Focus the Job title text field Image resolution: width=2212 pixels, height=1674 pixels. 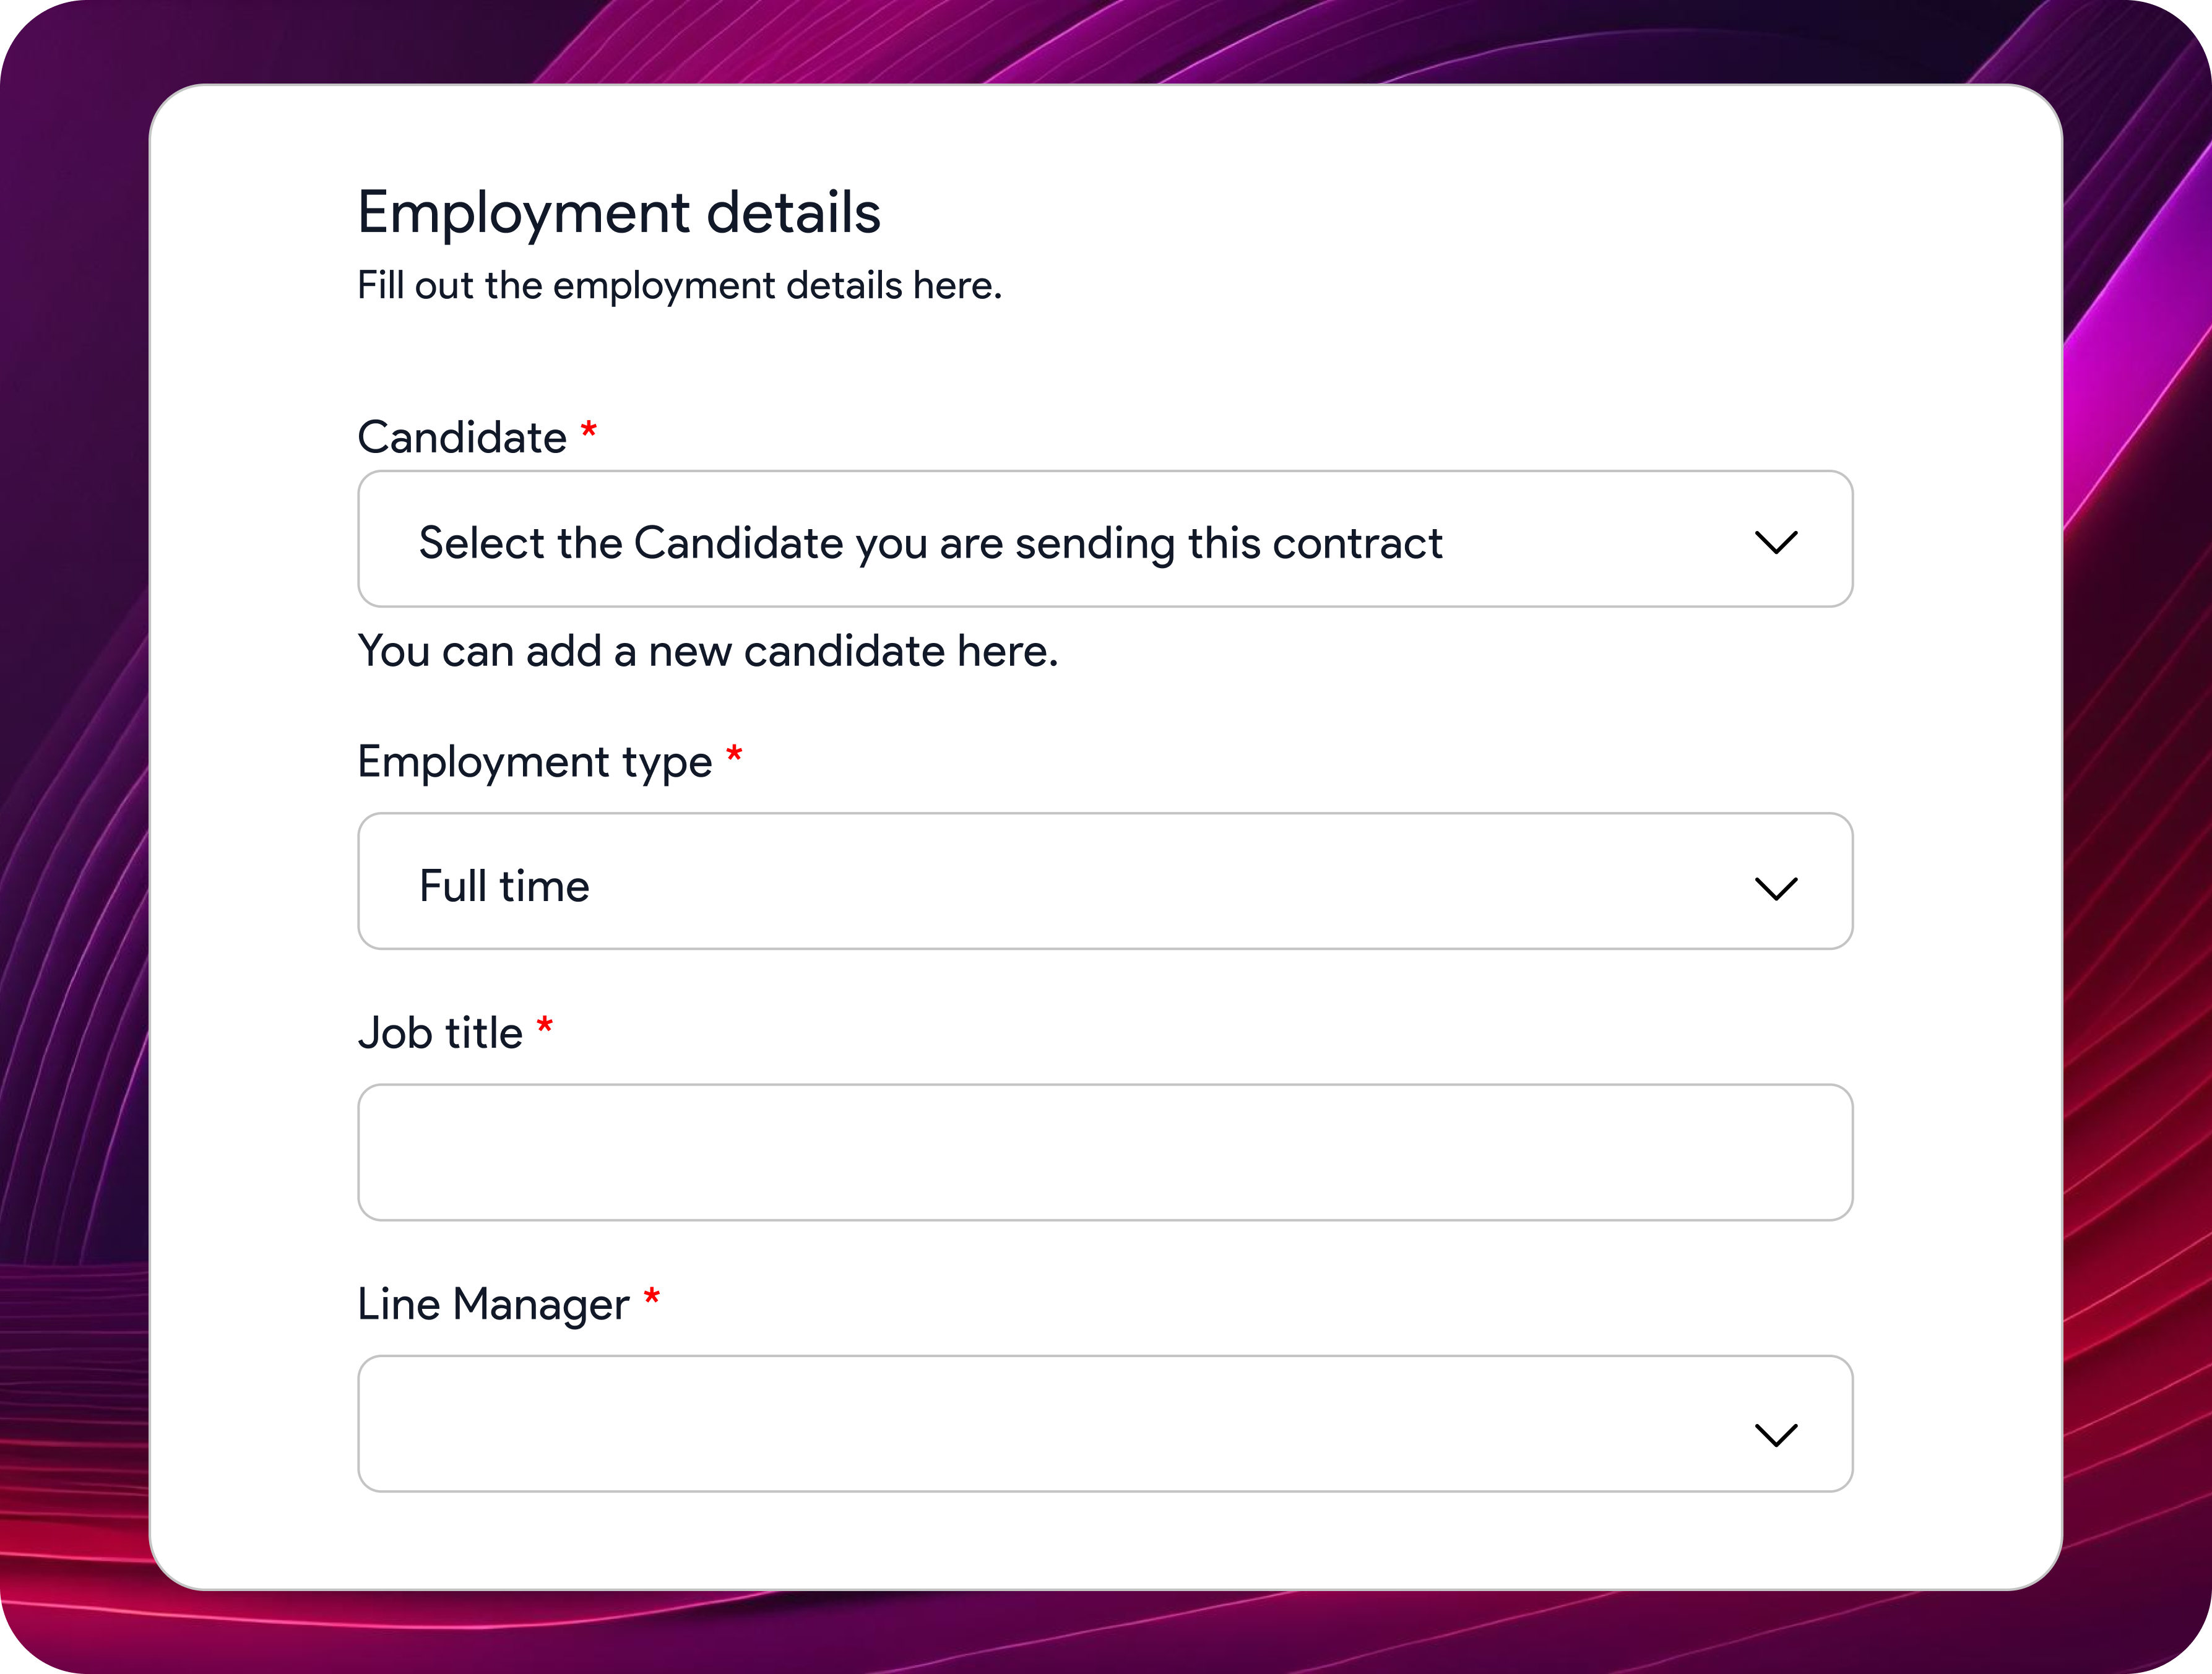pos(1105,1152)
